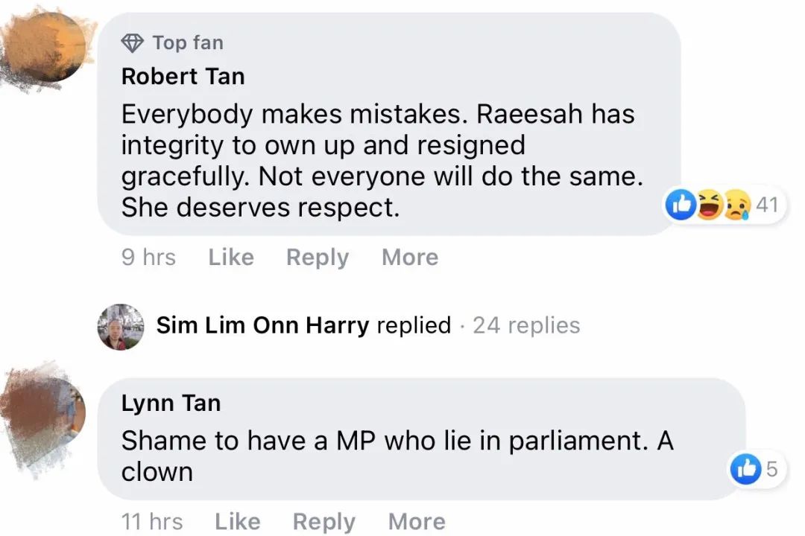This screenshot has height=536, width=805.
Task: View the 41 reactions count
Action: pyautogui.click(x=767, y=204)
